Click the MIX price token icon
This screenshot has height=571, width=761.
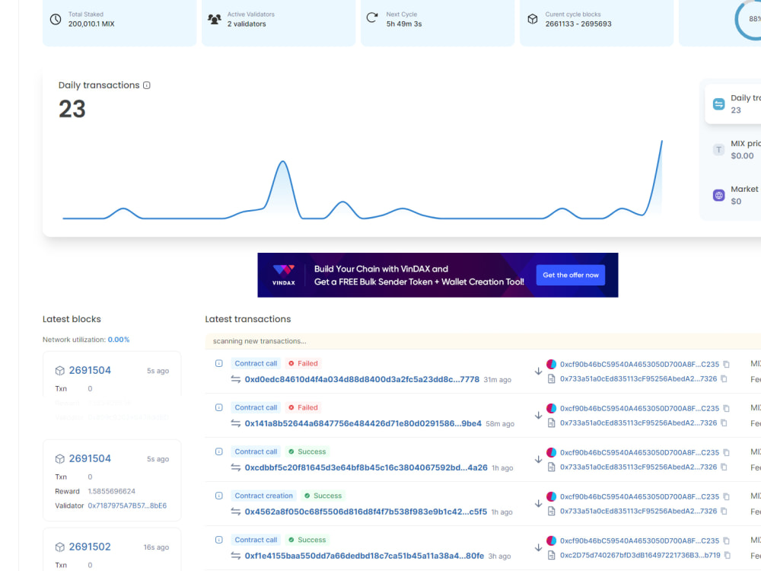tap(719, 149)
